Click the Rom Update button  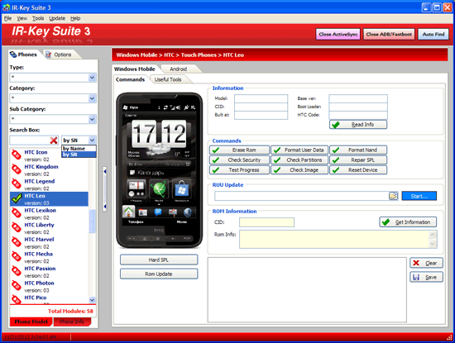[x=159, y=274]
